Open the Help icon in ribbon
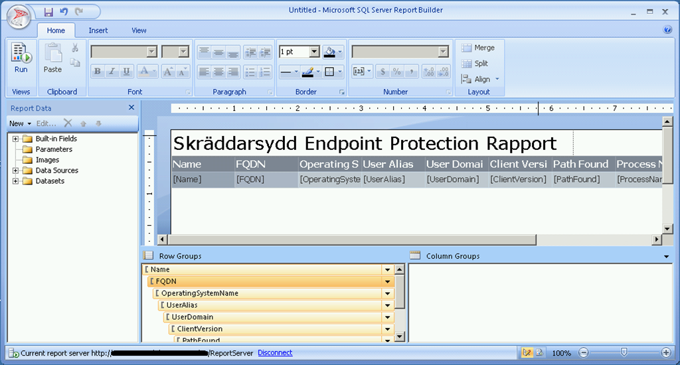680x365 pixels. coord(667,30)
